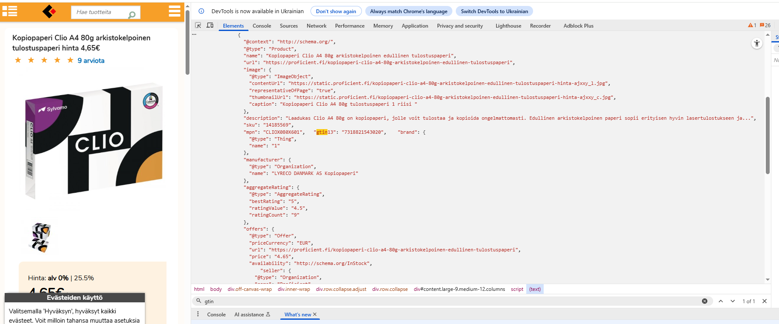Click the highlighted gtin search match
This screenshot has height=324, width=779.
click(322, 132)
